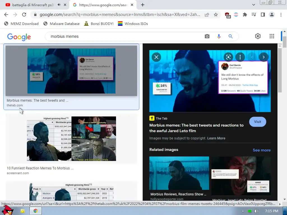Open the Morbius memes article title

[x=196, y=128]
